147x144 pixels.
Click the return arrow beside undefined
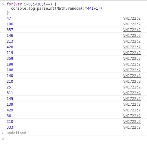coord(3,133)
